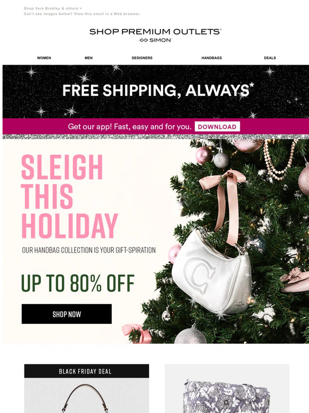Open the WOMEN menu item

pyautogui.click(x=44, y=58)
